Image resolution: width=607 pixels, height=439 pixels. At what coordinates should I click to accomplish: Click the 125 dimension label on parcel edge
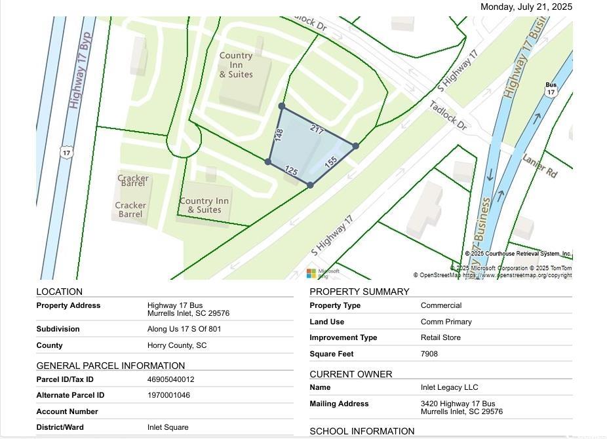291,172
